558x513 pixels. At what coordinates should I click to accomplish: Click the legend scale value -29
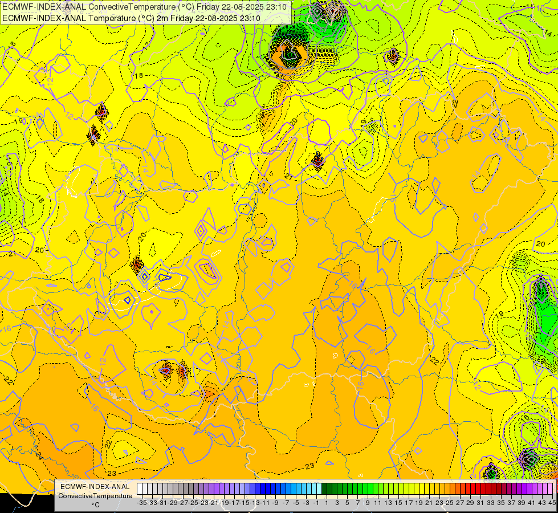[x=173, y=503]
